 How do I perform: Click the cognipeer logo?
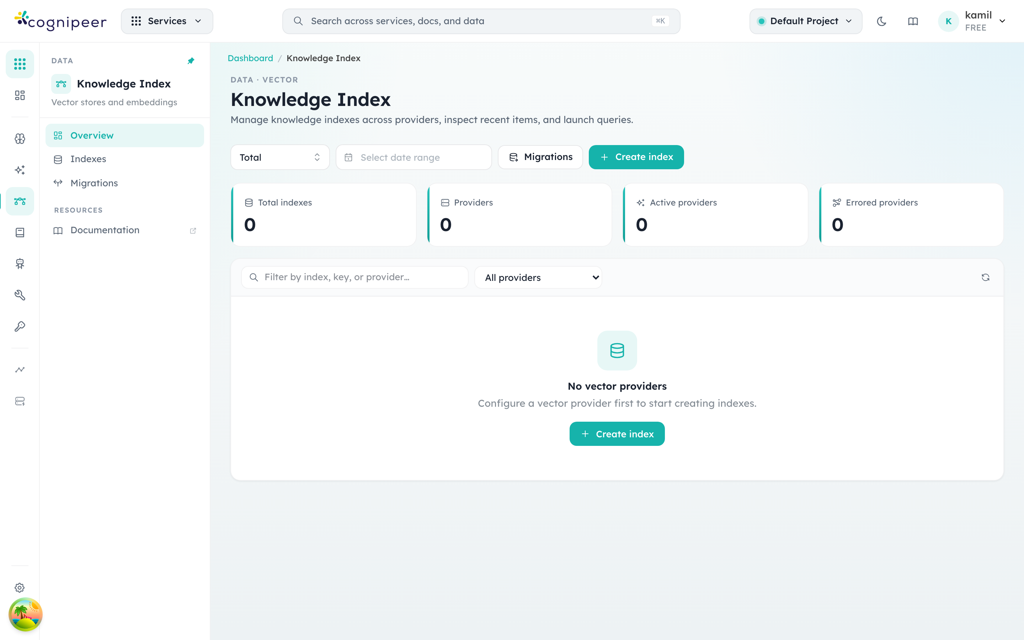coord(60,21)
